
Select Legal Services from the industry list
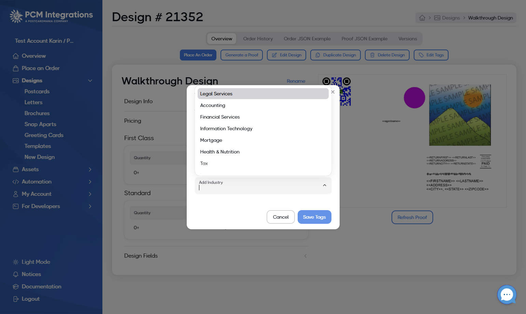[x=263, y=94]
